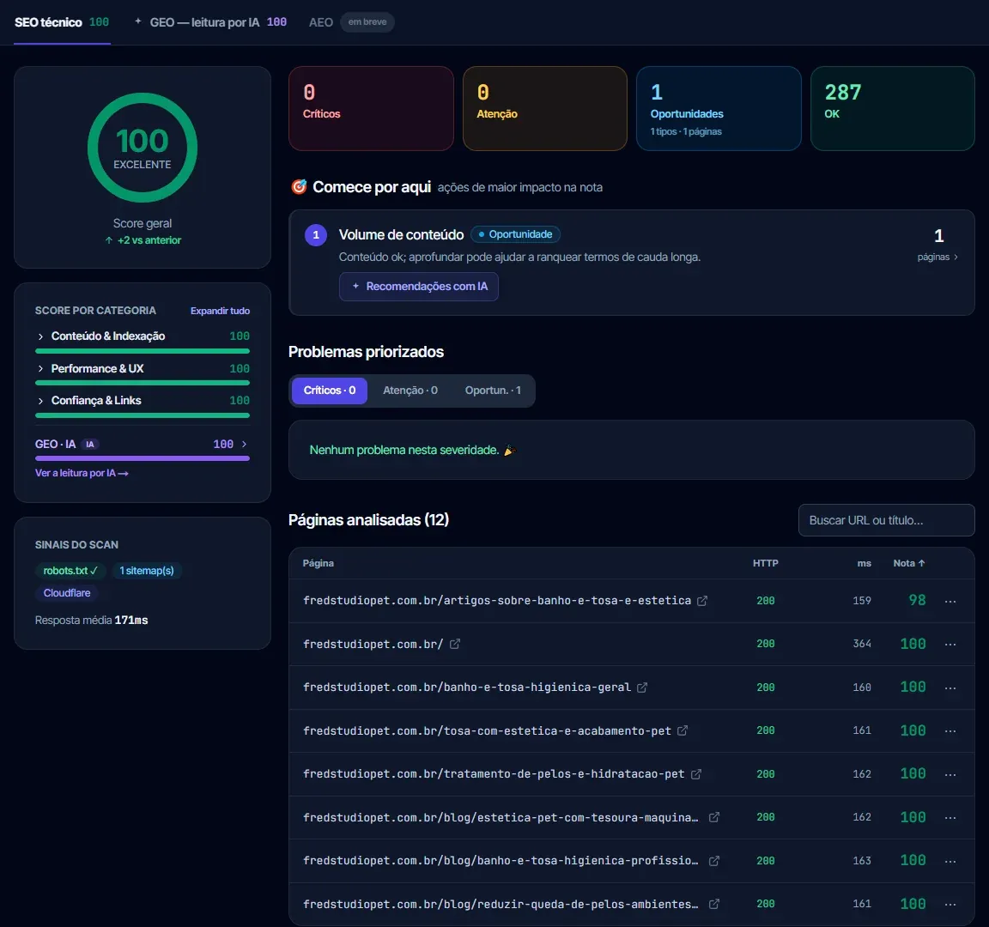Click the Oportunidade badge on Volume de conteúdo
Image resolution: width=989 pixels, height=927 pixels.
pos(515,234)
